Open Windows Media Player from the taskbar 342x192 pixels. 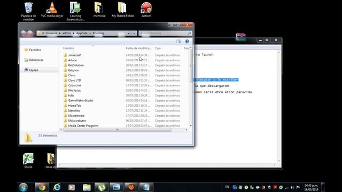point(72,187)
